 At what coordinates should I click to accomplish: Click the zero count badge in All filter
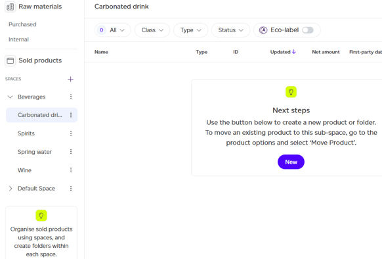coord(102,30)
